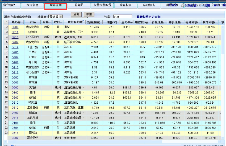The width and height of the screenshot is (226, 146).
Task: Open tank G512 link
Action: tap(15, 103)
